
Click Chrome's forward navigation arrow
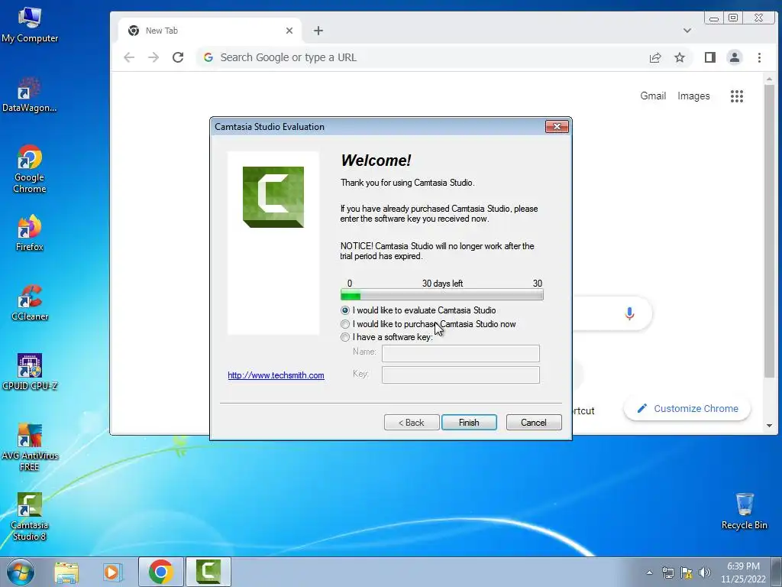[153, 57]
